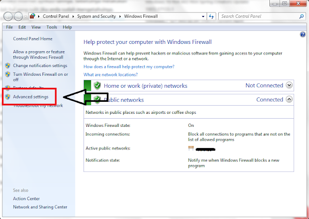Minimize the Windows Firewall window
The height and width of the screenshot is (219, 309).
pos(275,3)
